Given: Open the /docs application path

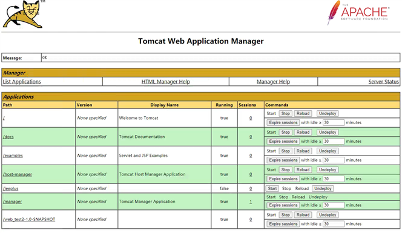Looking at the screenshot, I should (8, 137).
